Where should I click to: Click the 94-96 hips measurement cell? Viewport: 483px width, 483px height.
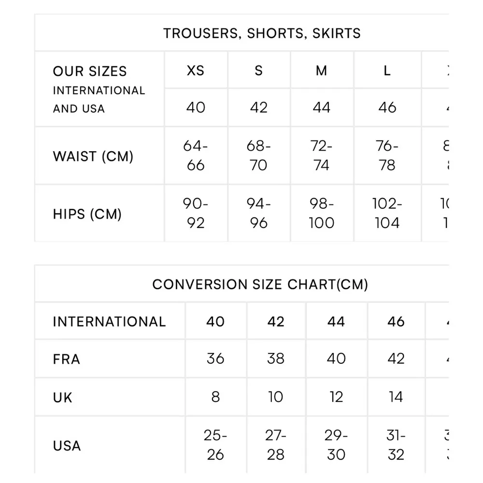click(259, 213)
